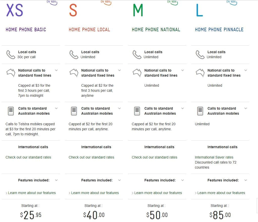Expand Features included in Home Phone National
Viewport: 258px width, 222px height.
(x=183, y=180)
